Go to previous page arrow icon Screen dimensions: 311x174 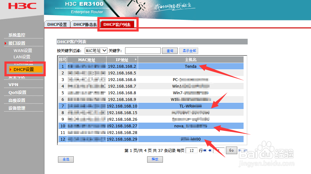click(x=210, y=150)
